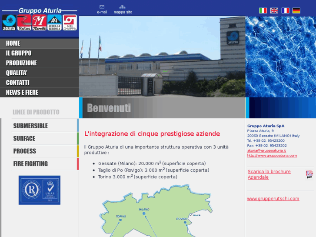Click the Rovigo dot on the map
The width and height of the screenshot is (316, 237).
[x=186, y=222]
